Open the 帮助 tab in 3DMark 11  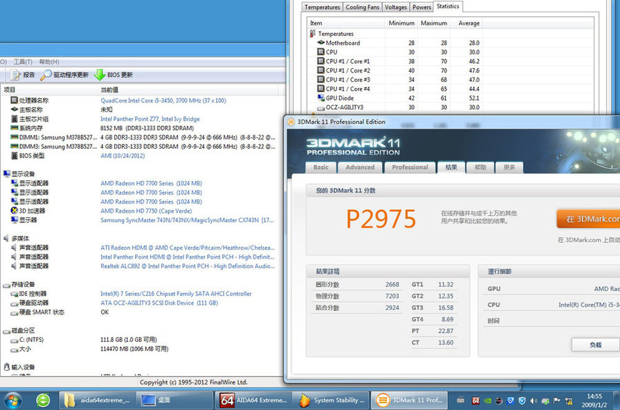[480, 167]
